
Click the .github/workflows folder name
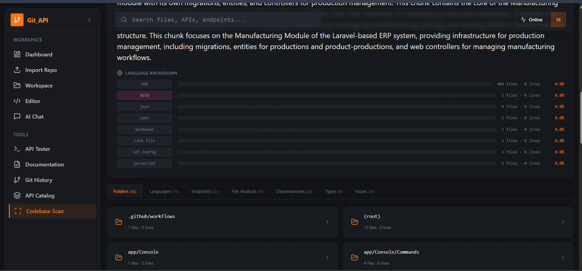click(152, 216)
